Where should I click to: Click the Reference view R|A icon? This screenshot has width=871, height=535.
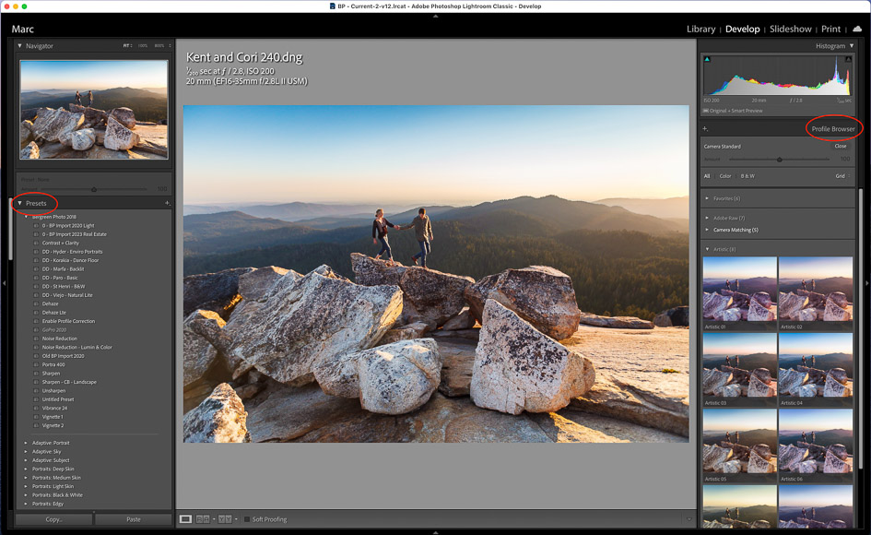203,519
